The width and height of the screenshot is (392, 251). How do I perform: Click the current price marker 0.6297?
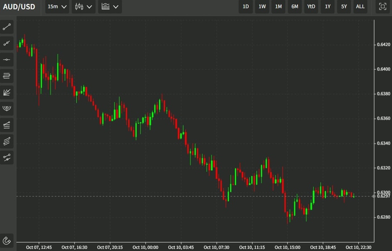(383, 196)
